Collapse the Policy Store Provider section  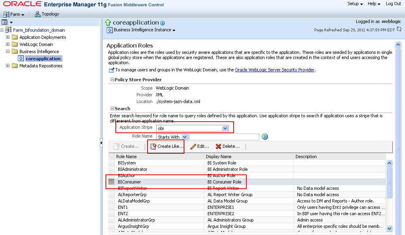112,79
